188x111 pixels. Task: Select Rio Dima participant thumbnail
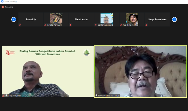(132, 19)
